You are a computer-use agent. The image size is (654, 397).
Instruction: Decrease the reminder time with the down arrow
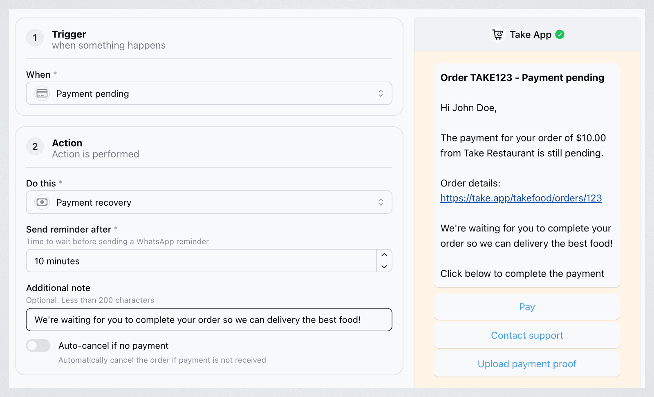[x=384, y=267]
